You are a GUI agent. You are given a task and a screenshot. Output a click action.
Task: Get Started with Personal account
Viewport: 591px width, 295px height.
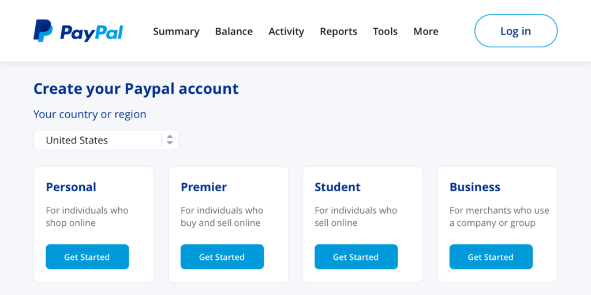click(x=88, y=256)
